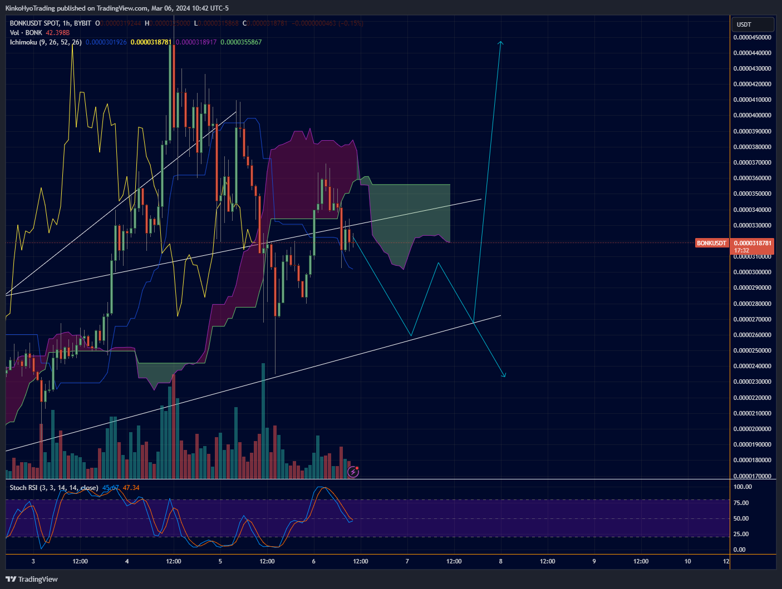Image resolution: width=782 pixels, height=589 pixels.
Task: Click Stoch RSI axis label 100.00
Action: 742,487
